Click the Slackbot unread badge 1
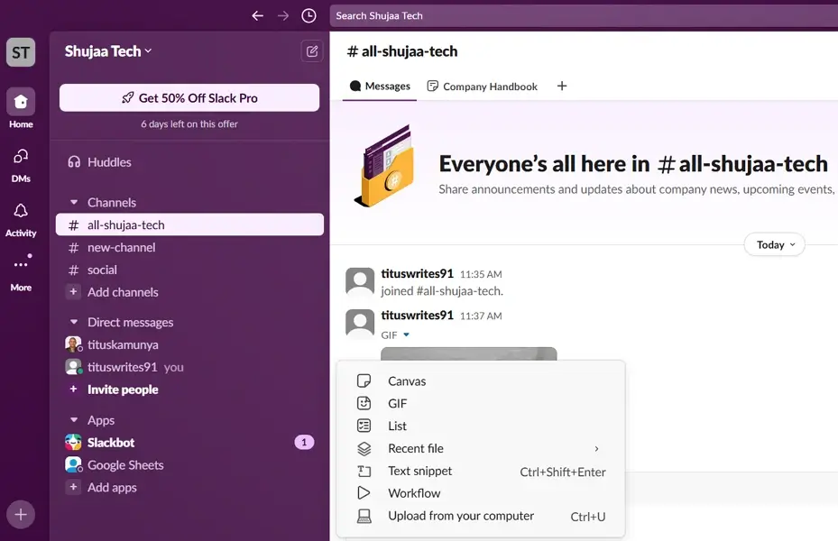This screenshot has height=541, width=838. [304, 442]
